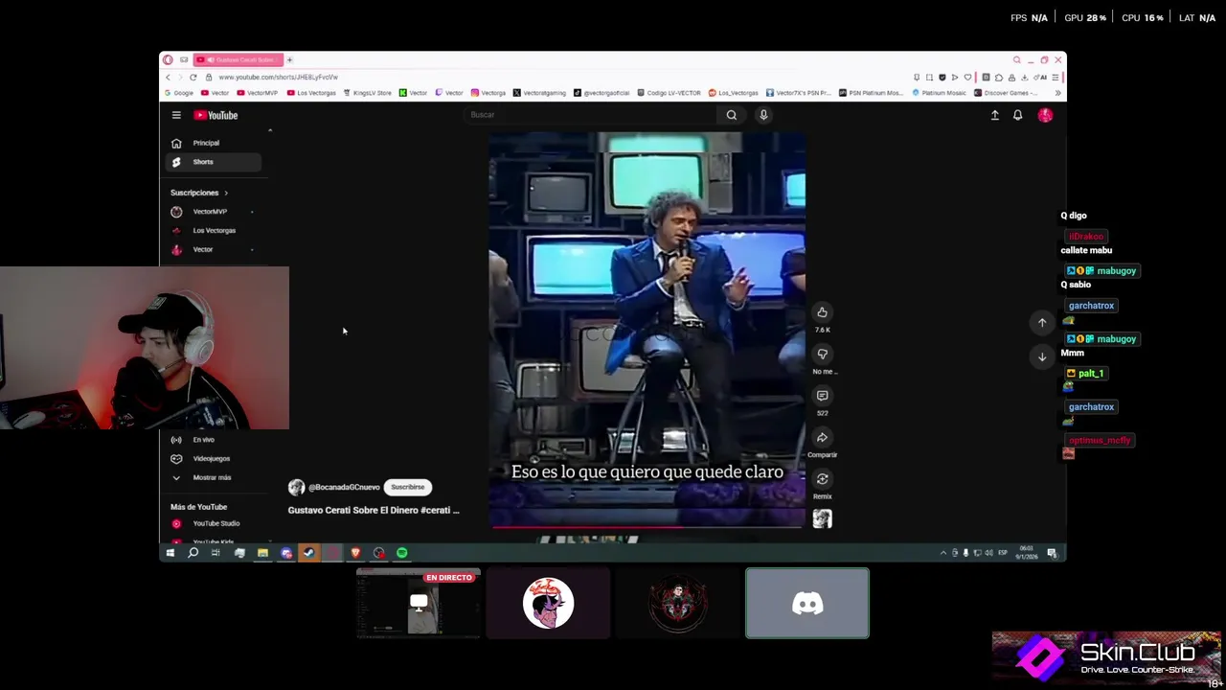Open the Google bookmark
Screen dimensions: 1226x690
click(x=179, y=93)
